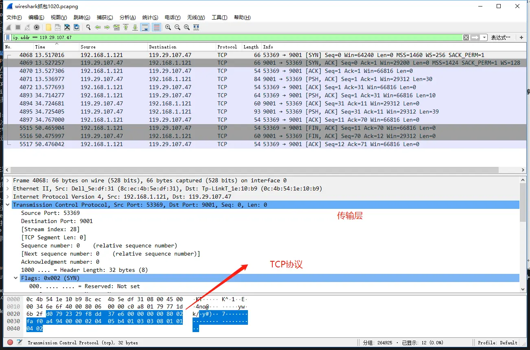
Task: Select packet 5515 FIN, ACK row
Action: tap(265, 128)
